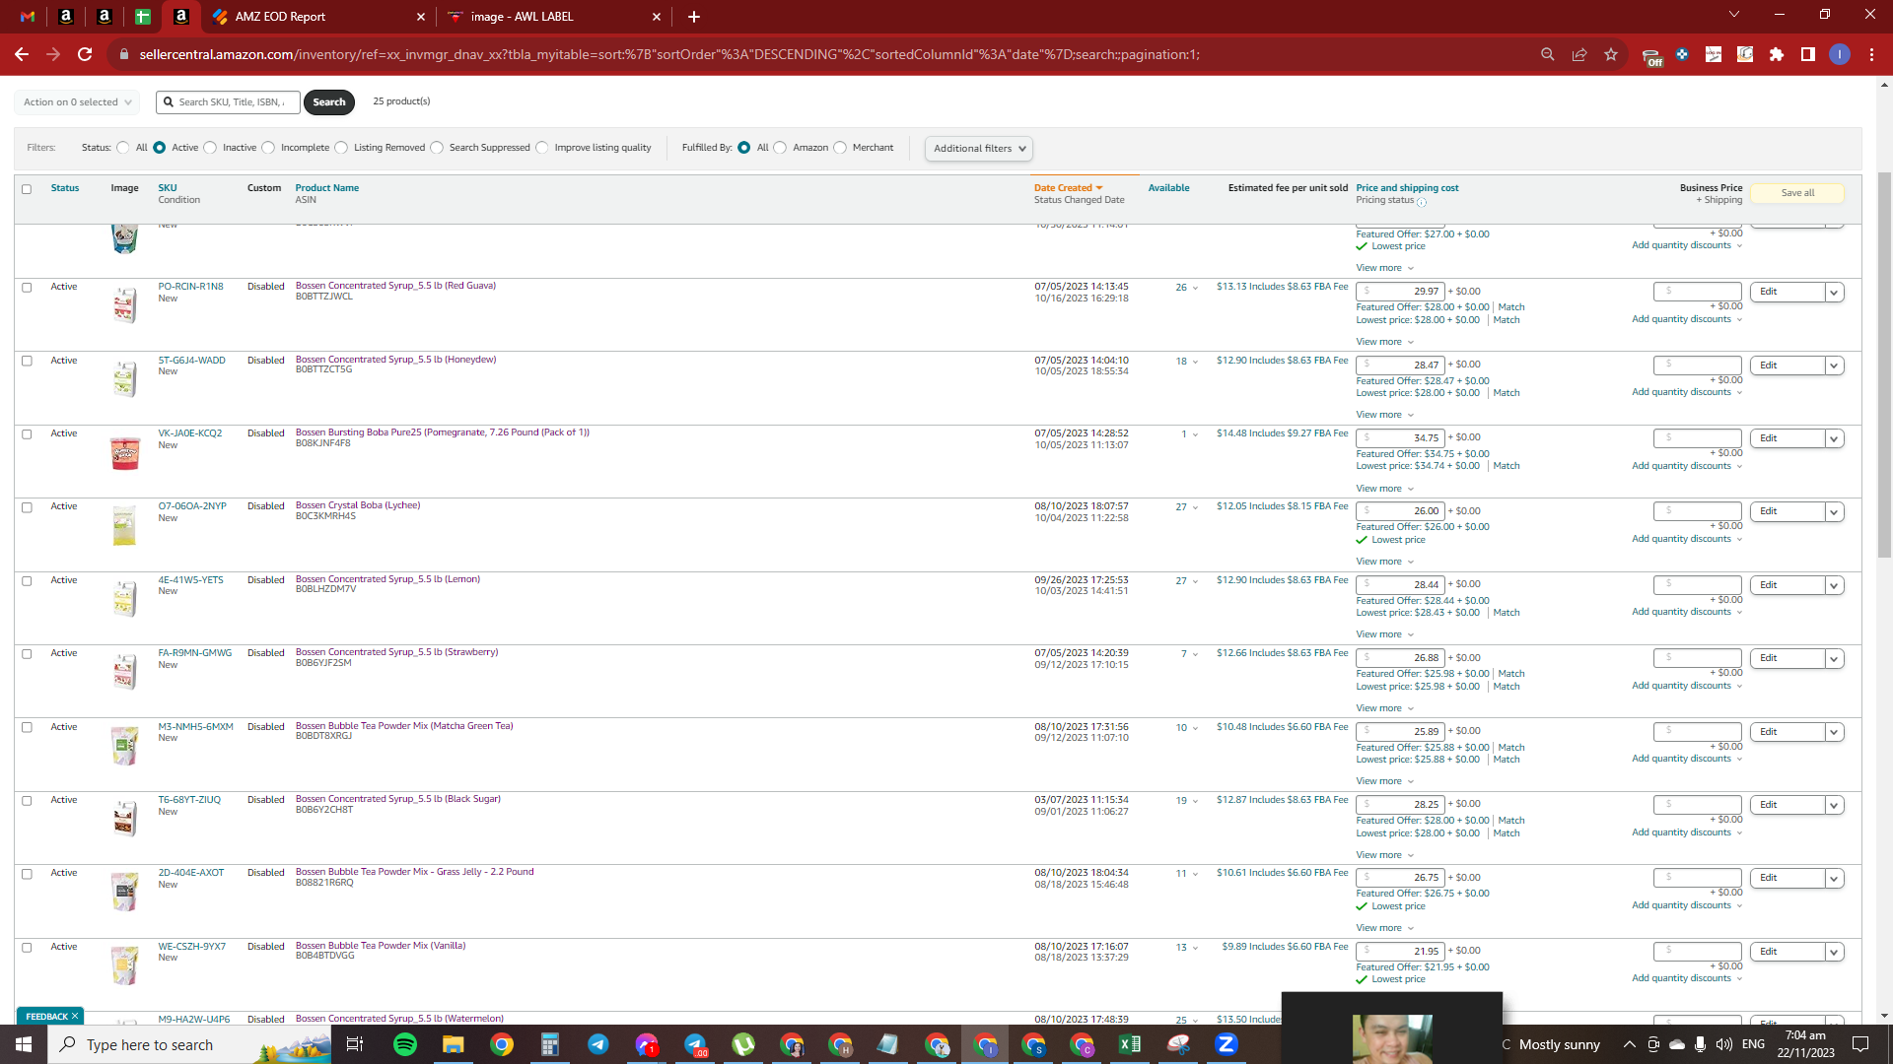The height and width of the screenshot is (1064, 1893).
Task: Bookmark this page with the star icon
Action: (x=1611, y=55)
